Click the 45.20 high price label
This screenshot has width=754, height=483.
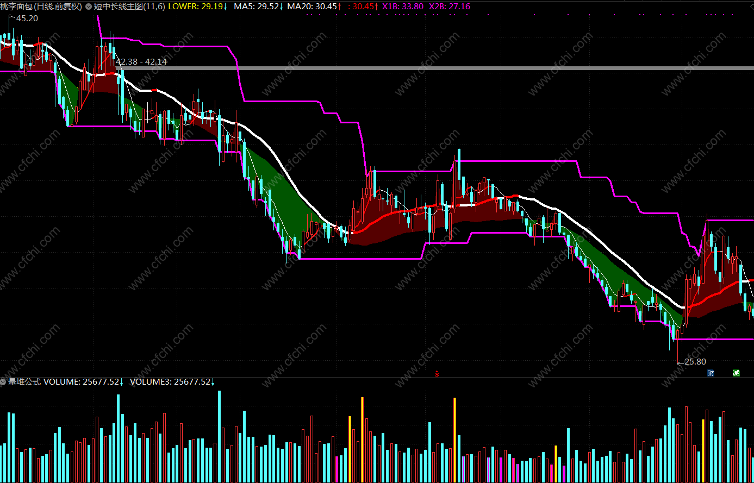(27, 18)
